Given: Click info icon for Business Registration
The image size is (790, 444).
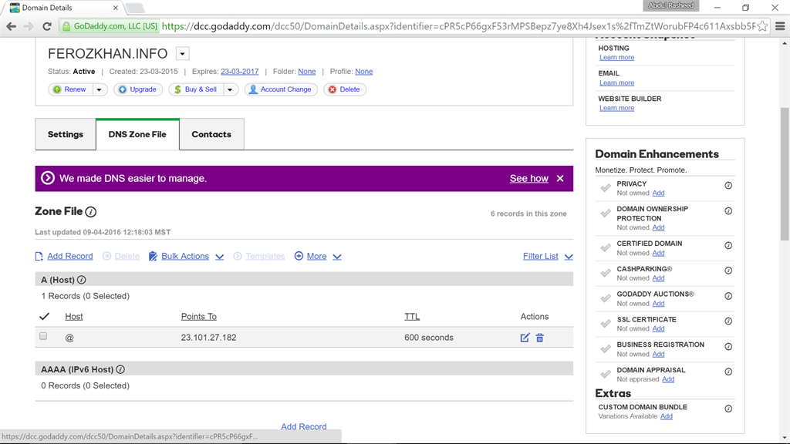Looking at the screenshot, I should pos(728,346).
